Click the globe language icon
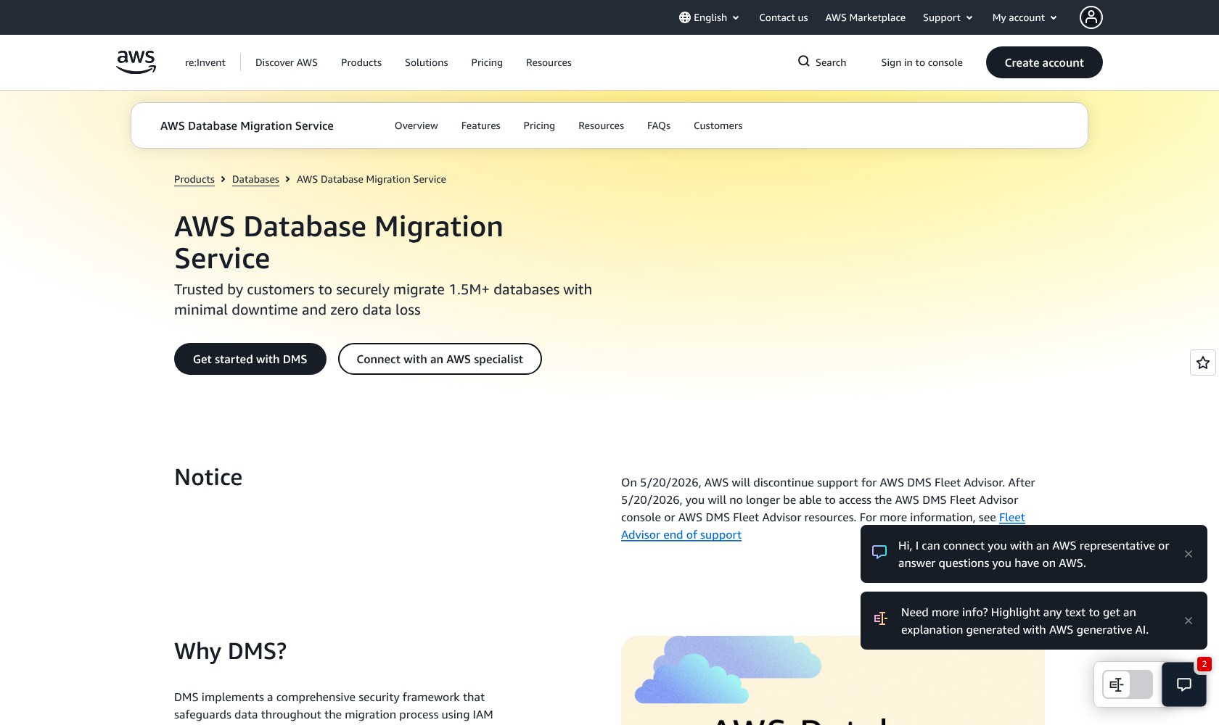This screenshot has height=725, width=1219. [684, 17]
